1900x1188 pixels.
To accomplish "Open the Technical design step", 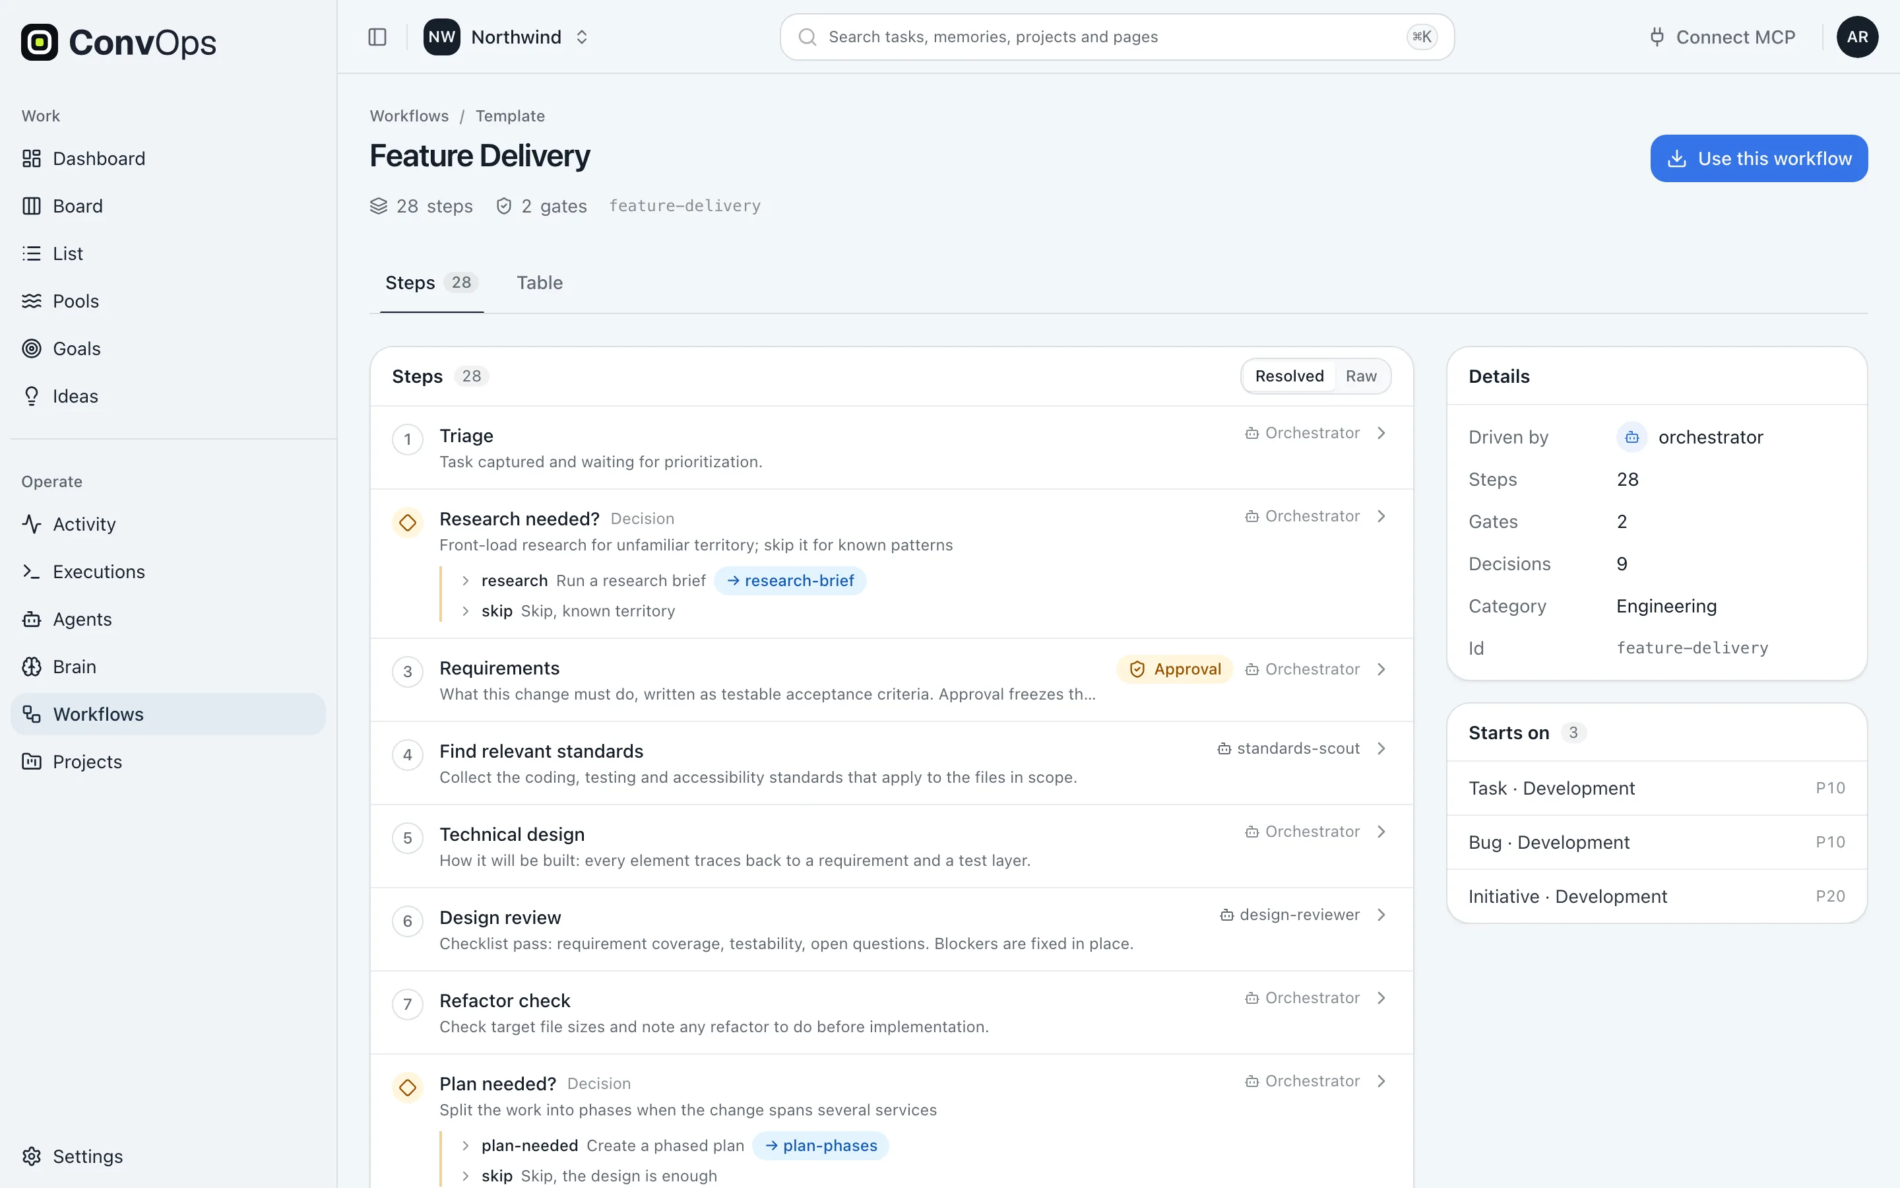I will coord(891,846).
